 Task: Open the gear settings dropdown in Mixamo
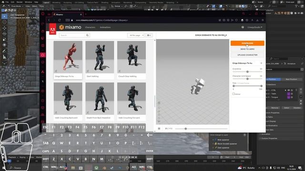(149, 35)
